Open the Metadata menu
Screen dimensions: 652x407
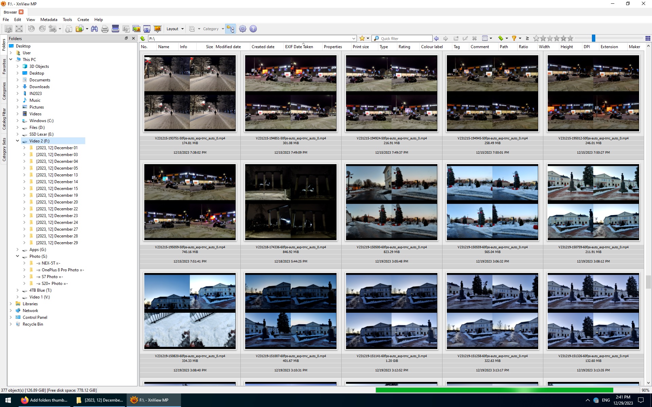tap(49, 20)
